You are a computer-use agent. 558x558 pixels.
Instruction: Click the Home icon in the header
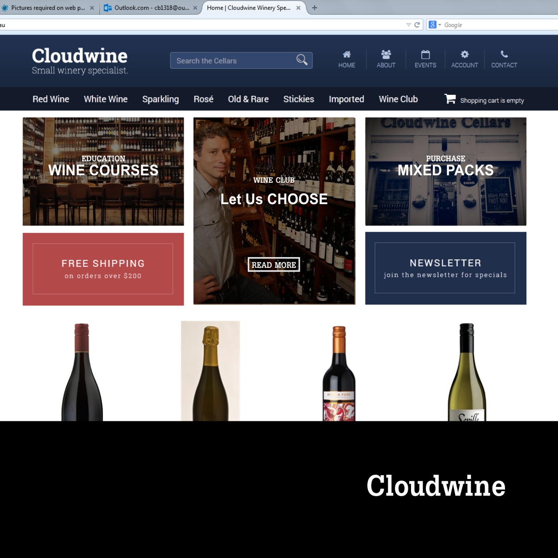[346, 53]
